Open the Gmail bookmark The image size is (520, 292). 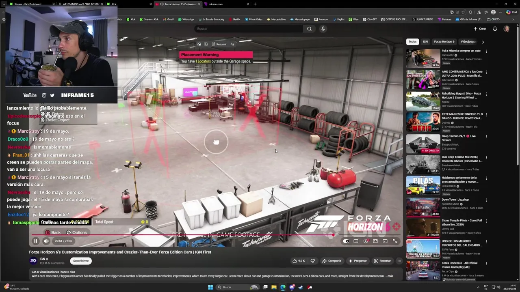168,19
